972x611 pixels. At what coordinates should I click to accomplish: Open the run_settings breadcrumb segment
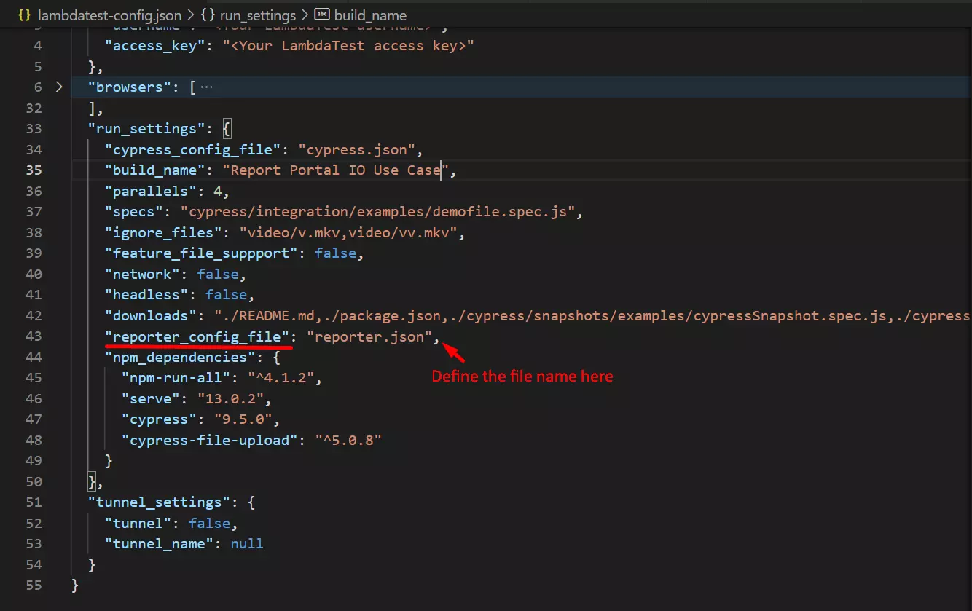[x=258, y=15]
